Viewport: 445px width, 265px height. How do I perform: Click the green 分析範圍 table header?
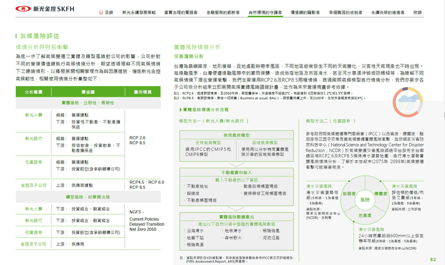33,92
